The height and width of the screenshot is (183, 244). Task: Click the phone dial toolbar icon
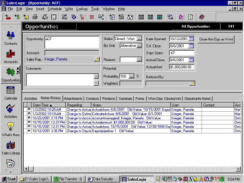click(45, 17)
